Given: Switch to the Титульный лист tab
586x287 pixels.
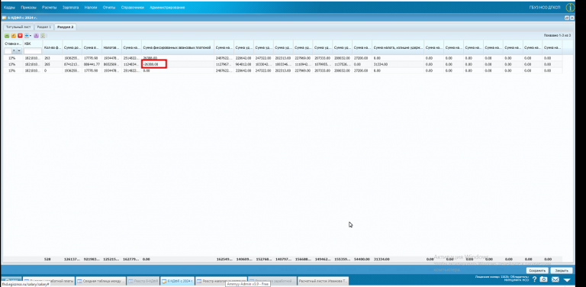Looking at the screenshot, I should tap(18, 27).
